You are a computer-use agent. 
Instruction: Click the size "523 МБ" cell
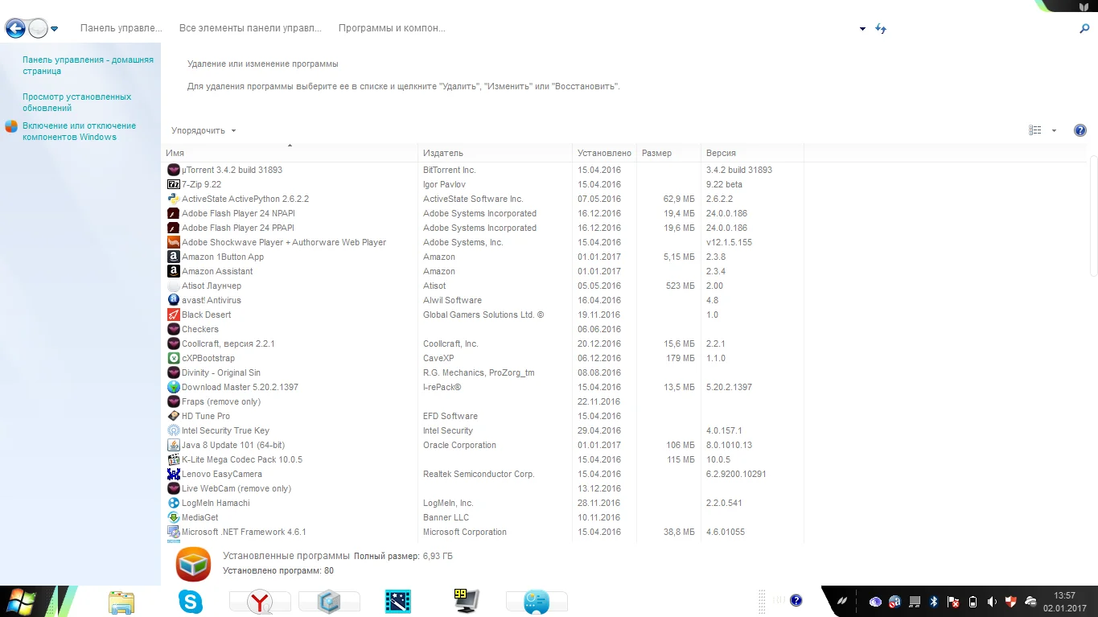click(681, 286)
